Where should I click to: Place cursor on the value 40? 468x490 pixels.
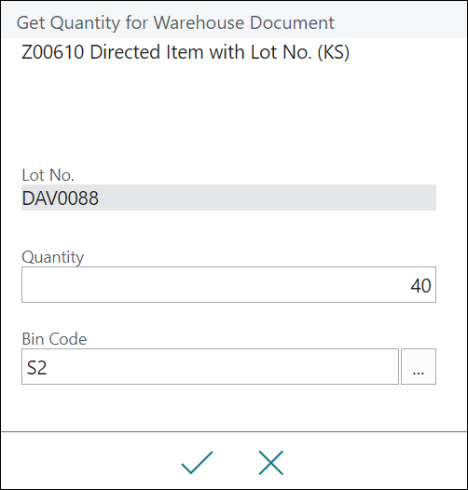[420, 285]
